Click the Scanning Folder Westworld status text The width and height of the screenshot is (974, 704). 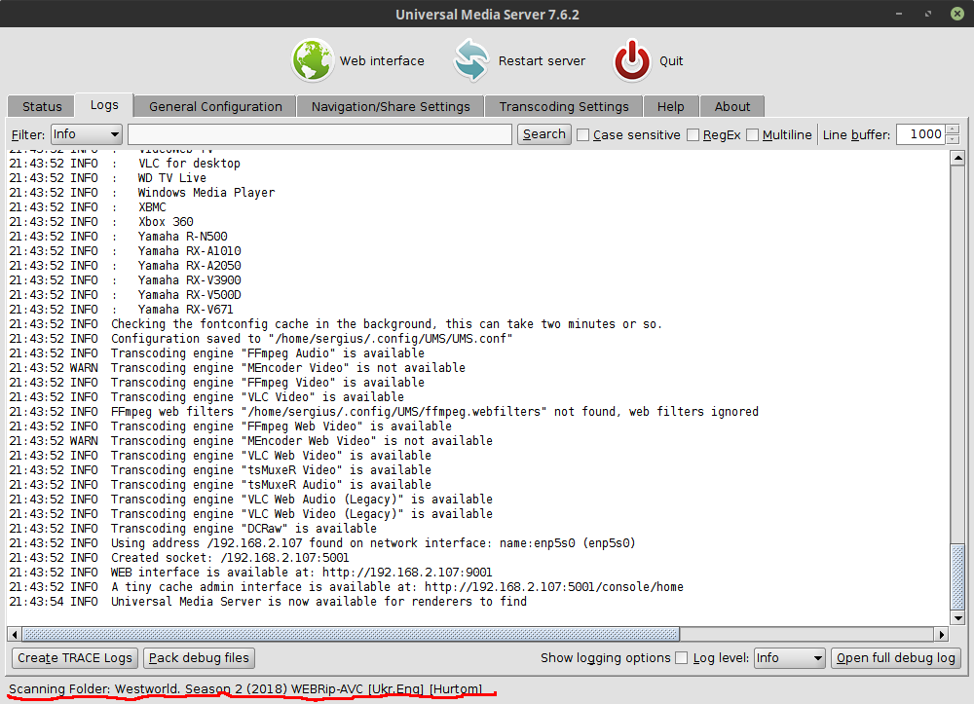245,689
